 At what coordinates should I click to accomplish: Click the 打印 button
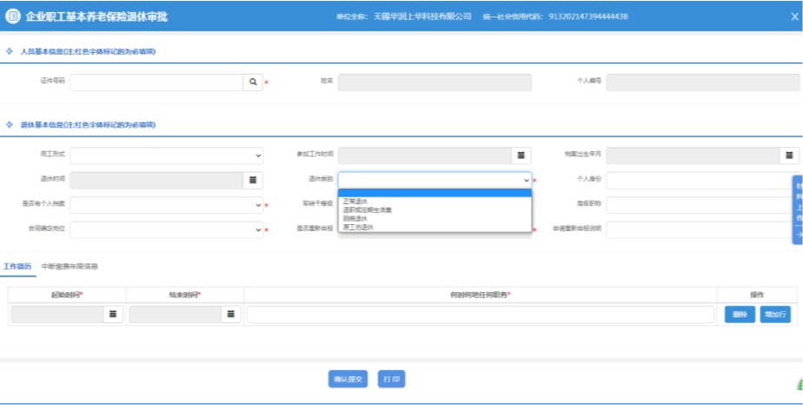click(x=391, y=379)
